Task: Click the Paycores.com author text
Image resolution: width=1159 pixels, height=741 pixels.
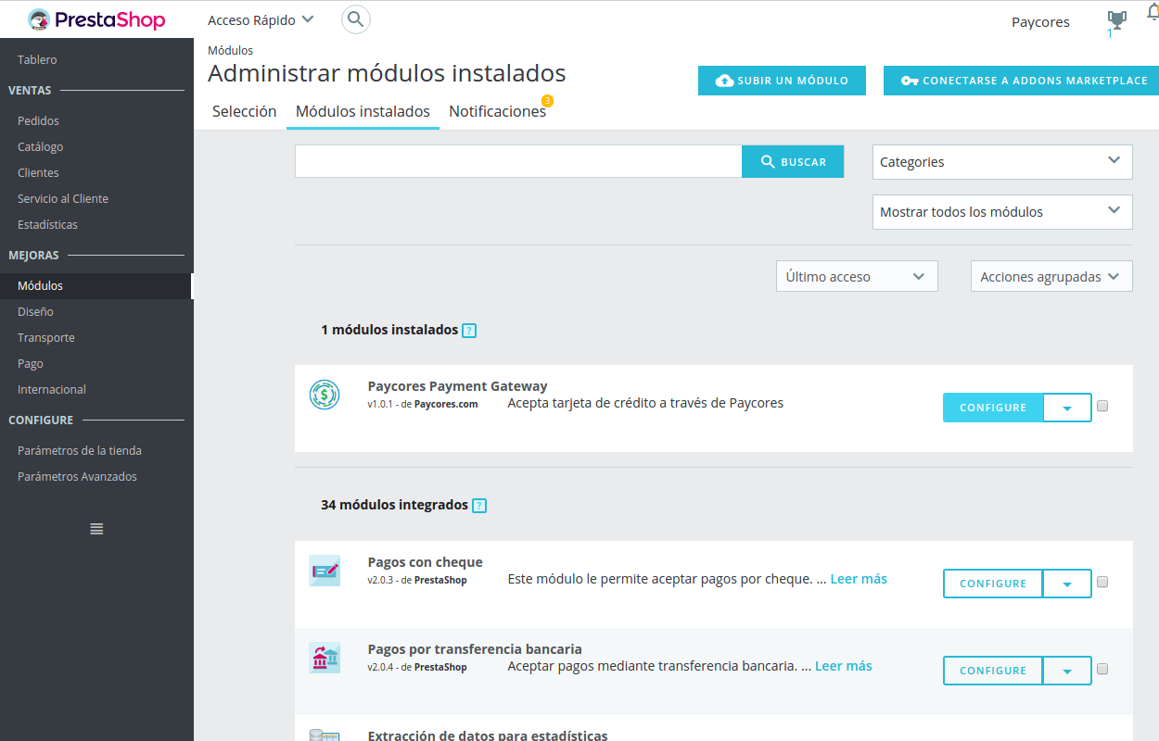Action: 446,404
